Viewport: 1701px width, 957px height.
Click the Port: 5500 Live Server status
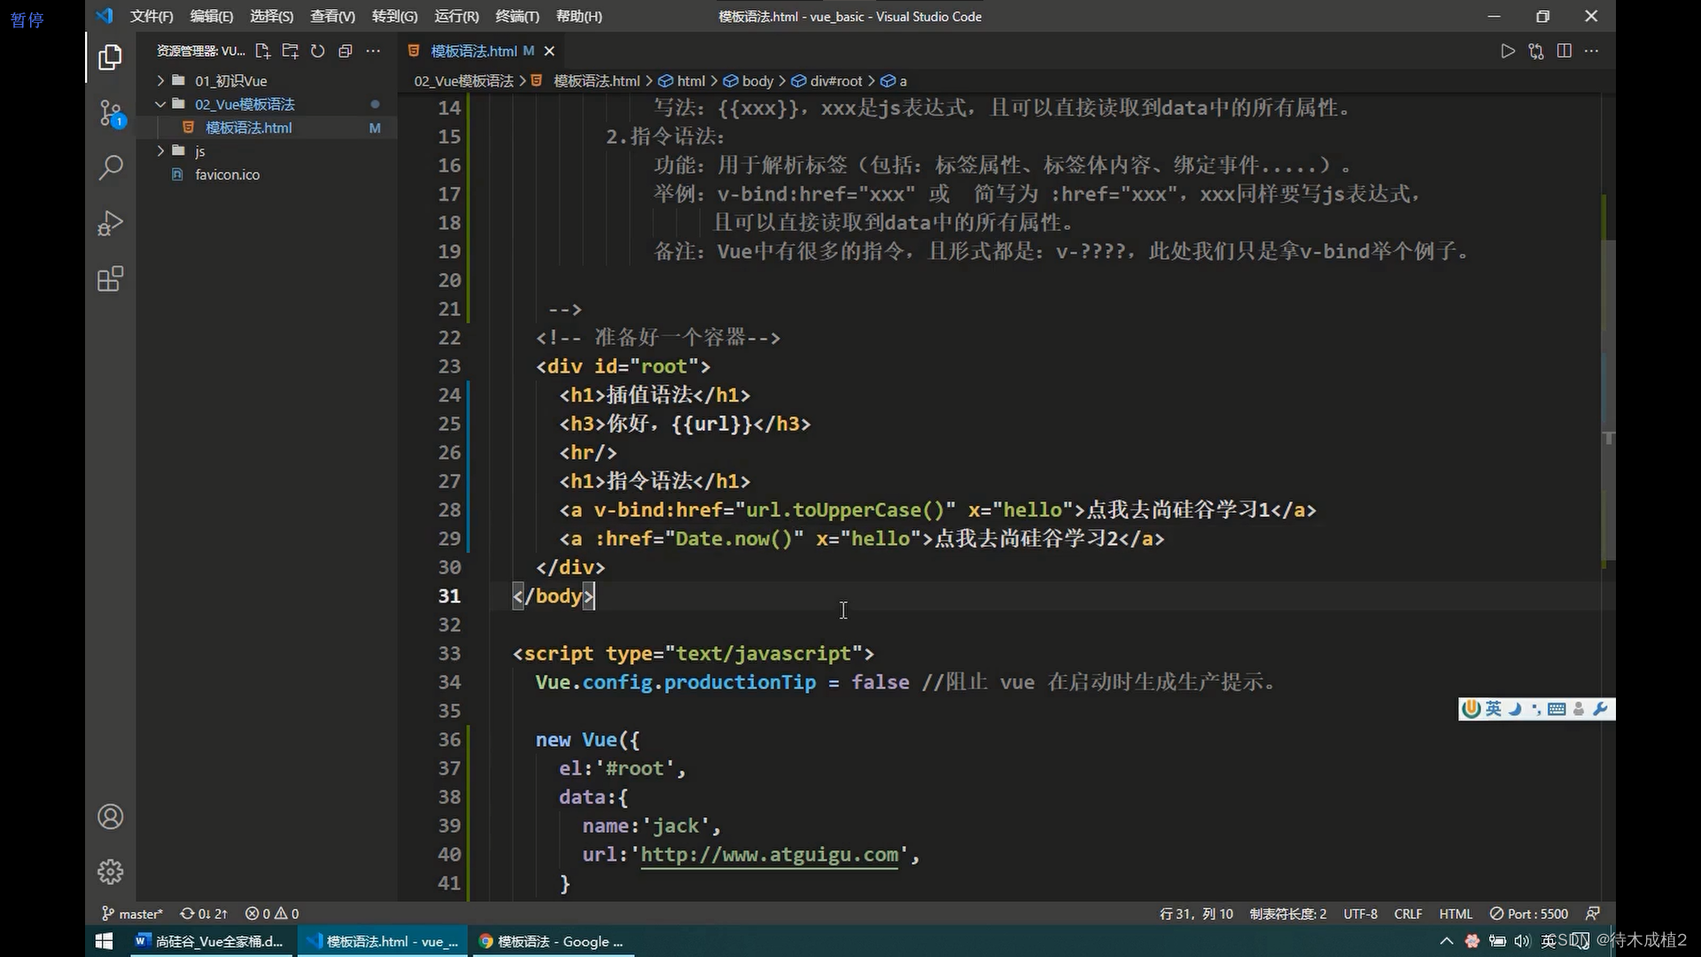click(x=1529, y=914)
